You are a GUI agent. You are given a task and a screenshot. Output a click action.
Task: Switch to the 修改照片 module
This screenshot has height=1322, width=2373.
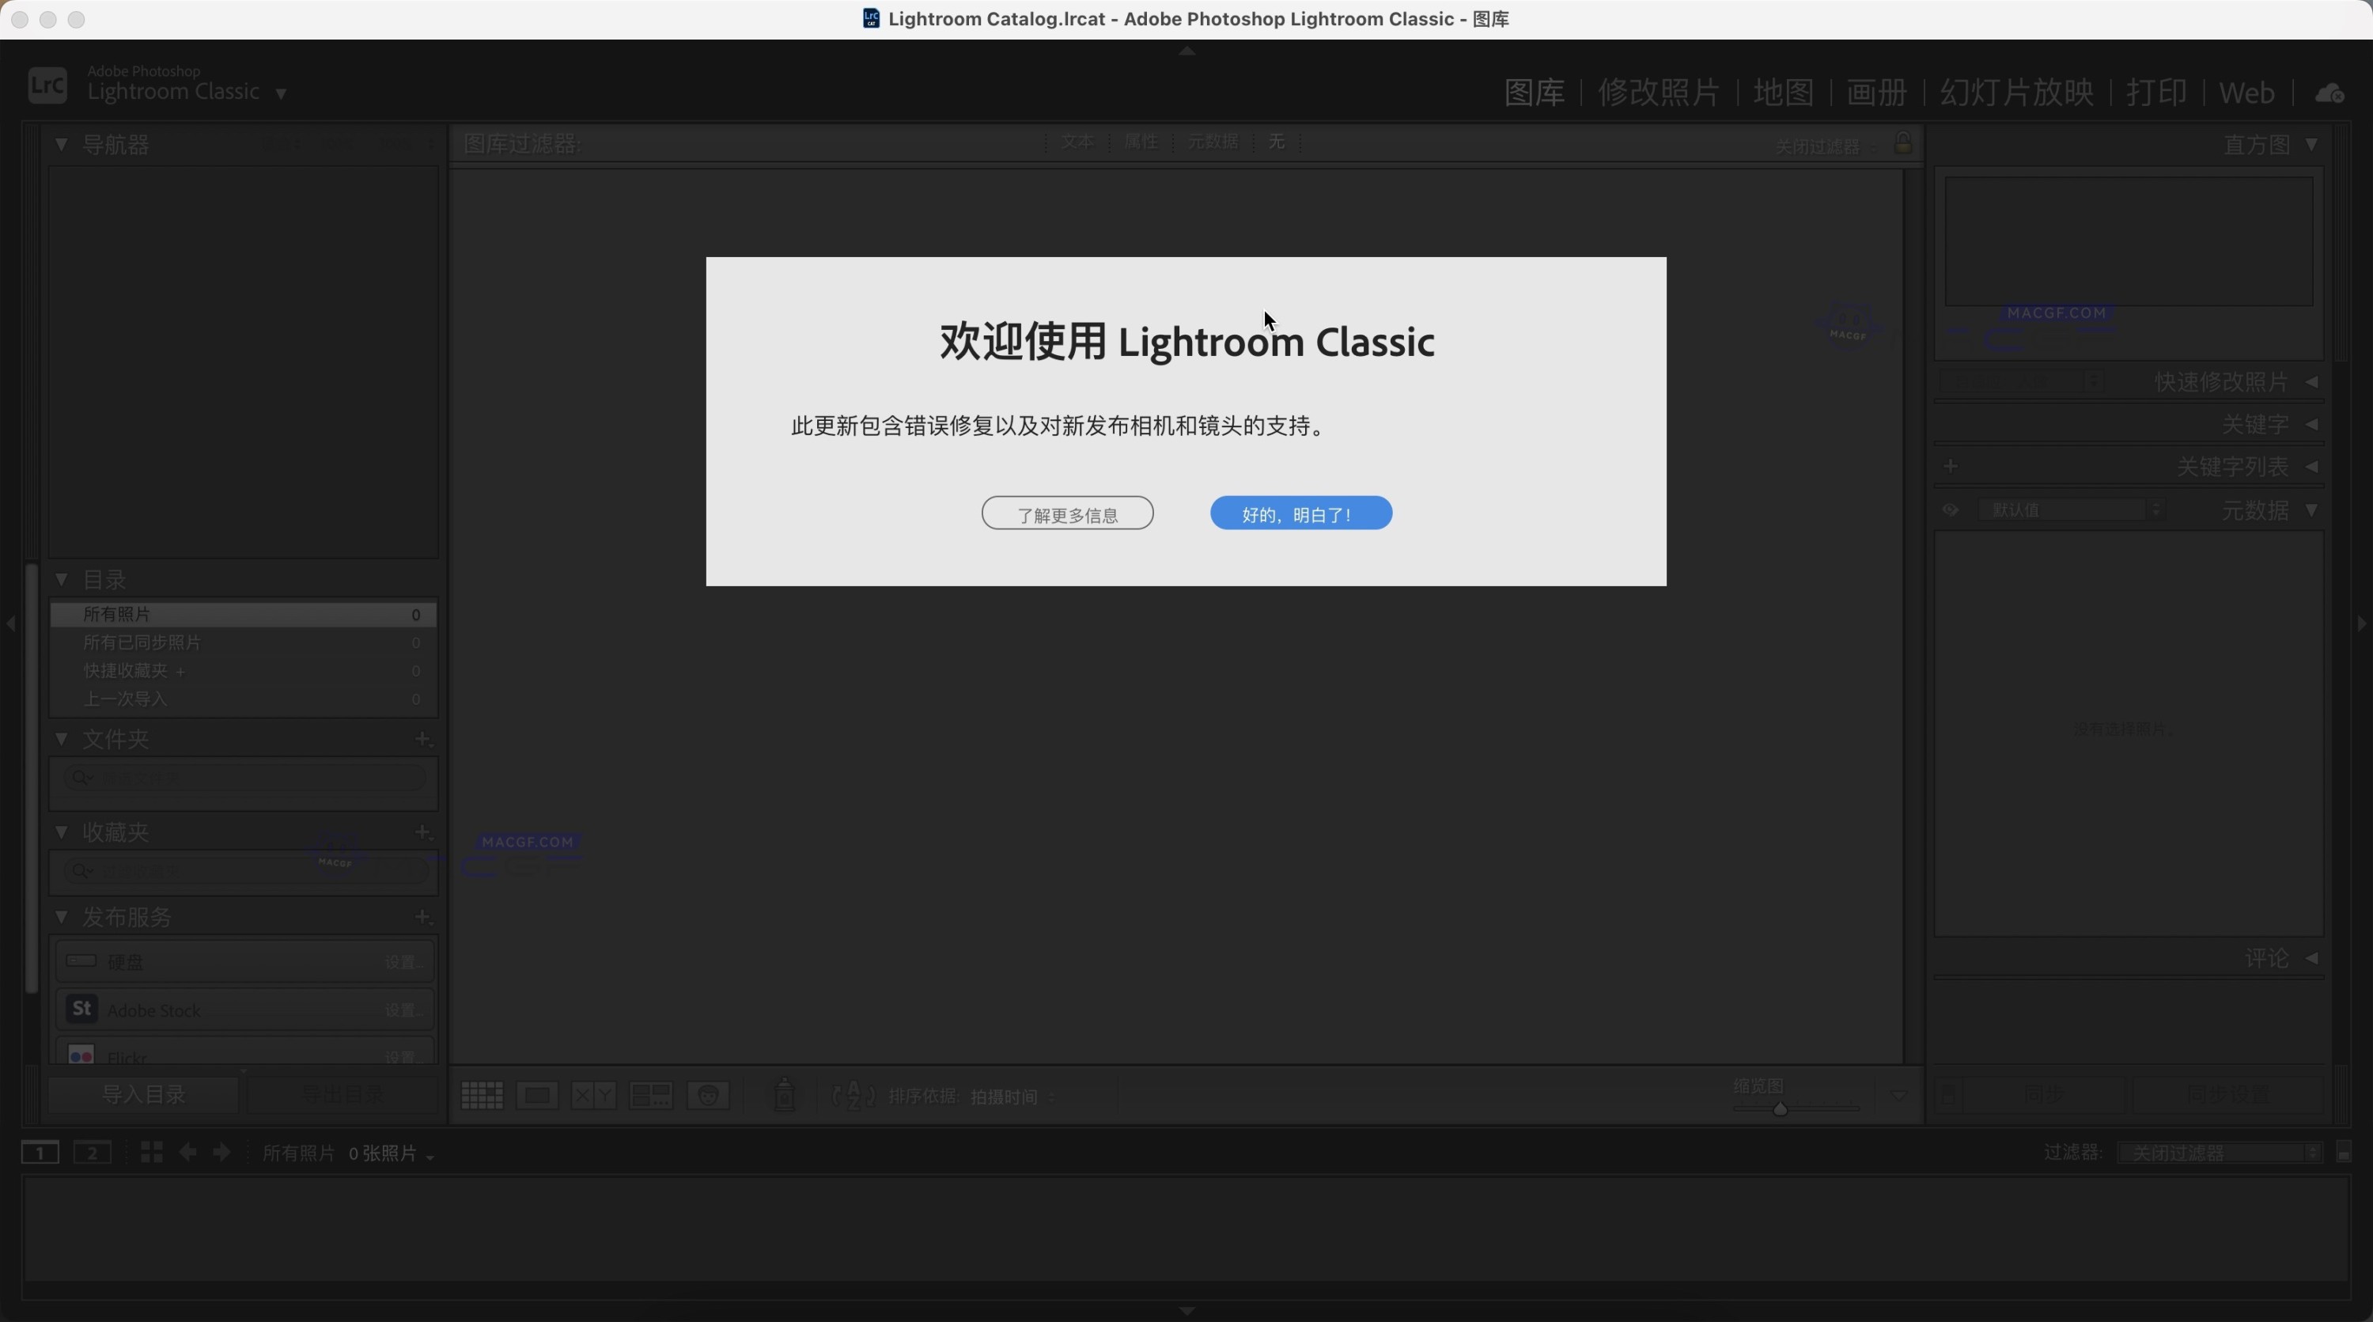click(1657, 92)
